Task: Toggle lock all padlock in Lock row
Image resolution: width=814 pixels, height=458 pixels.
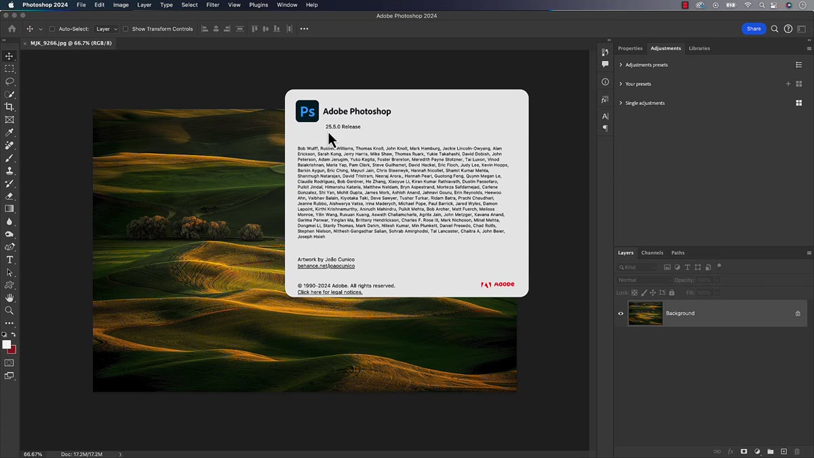Action: (672, 293)
